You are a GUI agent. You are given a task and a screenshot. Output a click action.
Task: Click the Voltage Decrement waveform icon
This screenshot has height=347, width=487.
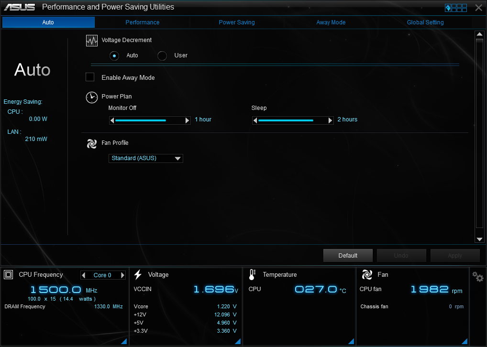coord(92,41)
